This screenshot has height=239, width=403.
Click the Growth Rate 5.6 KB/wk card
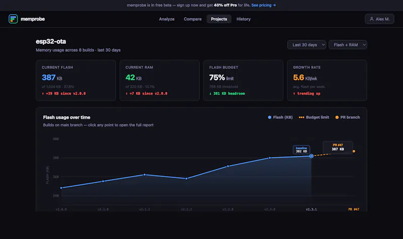pyautogui.click(x=327, y=81)
